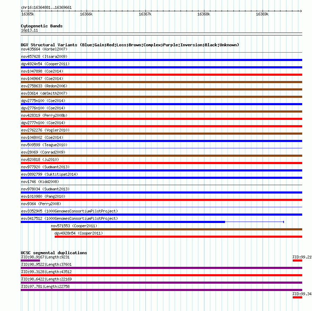The height and width of the screenshot is (311, 312).
Task: Select the dgv4928n54 (Cooper2011) label
Action: 79,233
